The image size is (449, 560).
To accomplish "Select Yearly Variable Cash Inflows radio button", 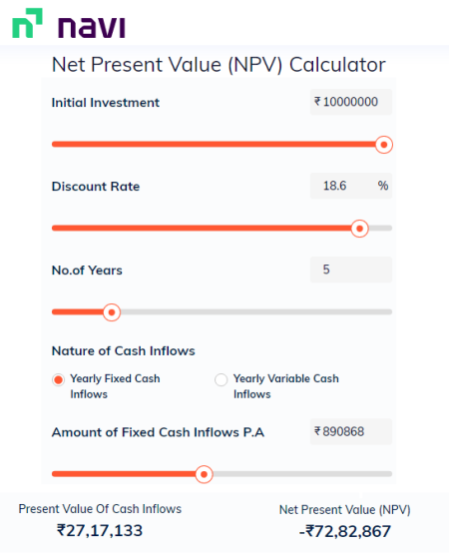I will click(221, 379).
